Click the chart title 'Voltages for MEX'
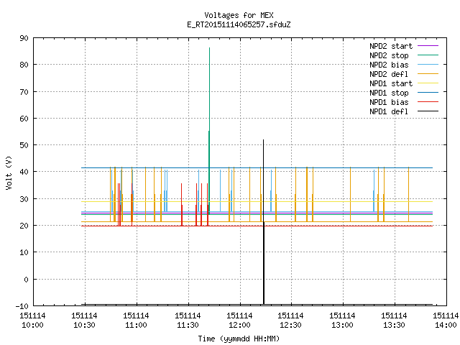Screen dimensions: 460x345 pos(239,15)
